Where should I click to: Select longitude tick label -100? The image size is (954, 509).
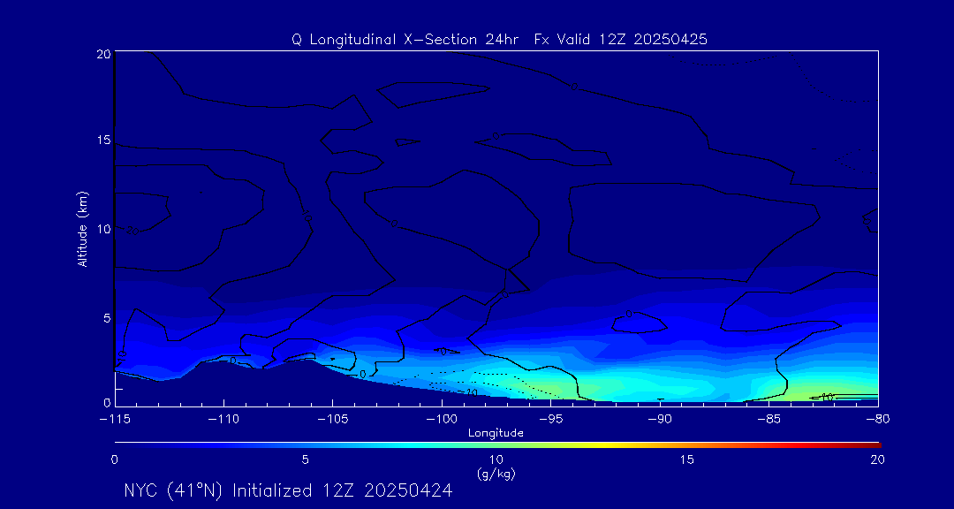click(442, 419)
